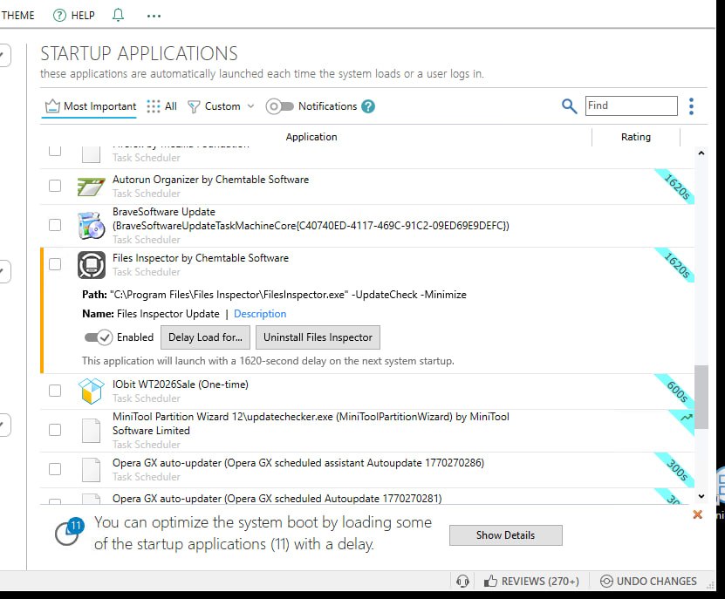Sort by the Application column header

tap(311, 137)
